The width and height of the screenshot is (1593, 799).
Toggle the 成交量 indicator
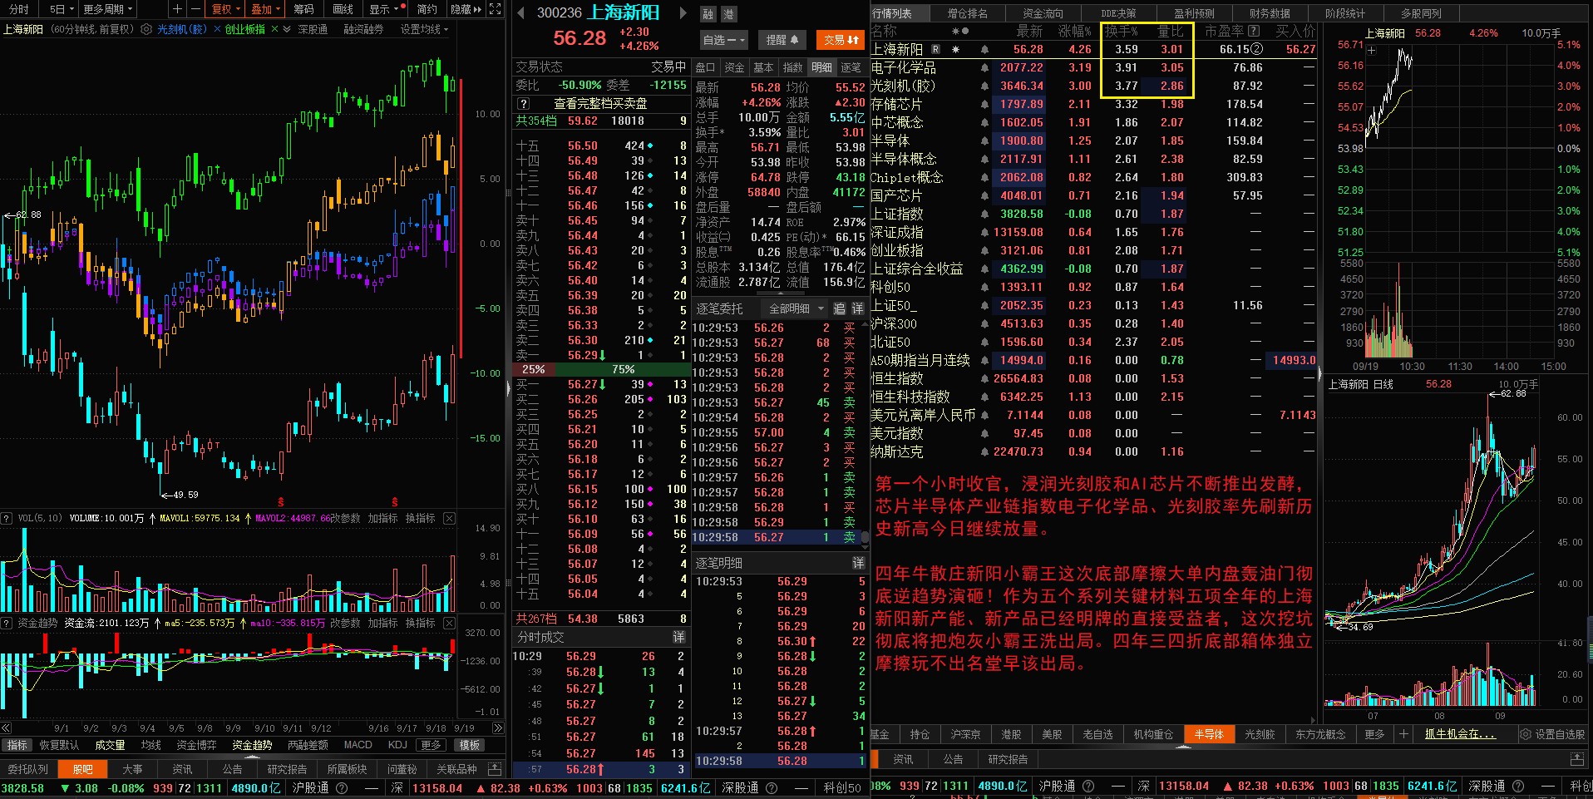click(110, 745)
